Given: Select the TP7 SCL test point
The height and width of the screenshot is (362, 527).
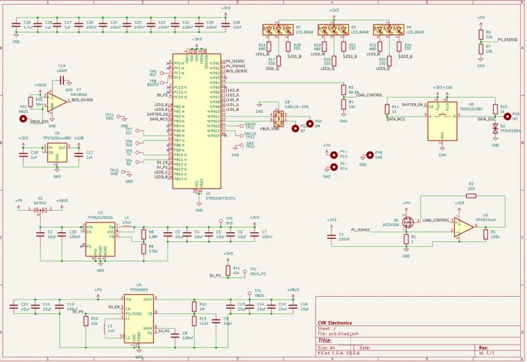Looking at the screenshot, I should (137, 131).
